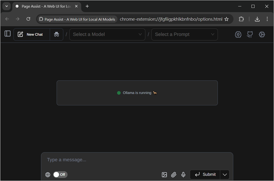Attach a file with paperclip icon

tap(174, 174)
